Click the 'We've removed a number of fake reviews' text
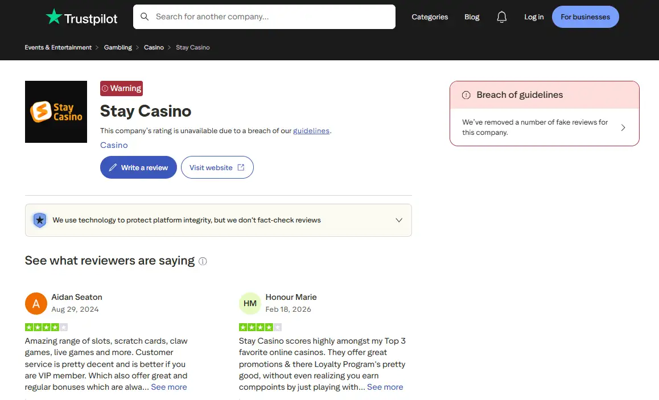The image size is (659, 400). pyautogui.click(x=535, y=127)
